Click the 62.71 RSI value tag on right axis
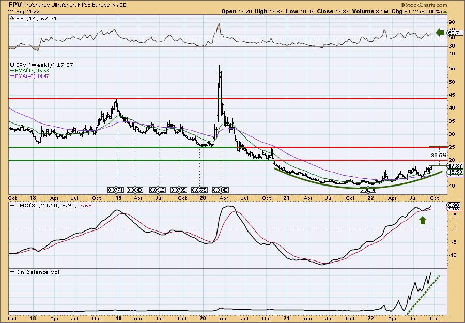The width and height of the screenshot is (465, 323). point(455,33)
